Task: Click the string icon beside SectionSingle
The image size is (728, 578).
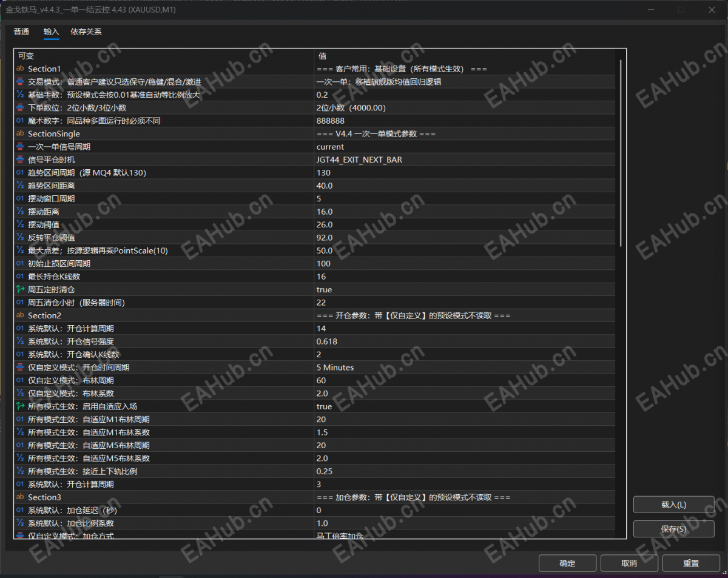Action: pyautogui.click(x=20, y=134)
